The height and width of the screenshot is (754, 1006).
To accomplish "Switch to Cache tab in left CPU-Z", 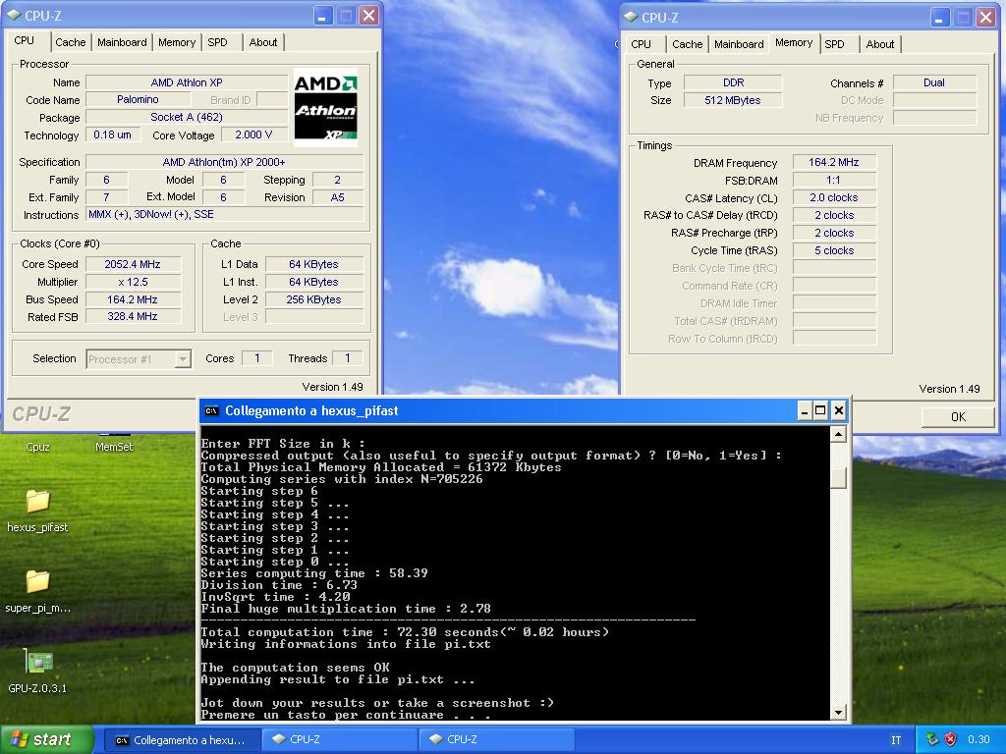I will 70,42.
